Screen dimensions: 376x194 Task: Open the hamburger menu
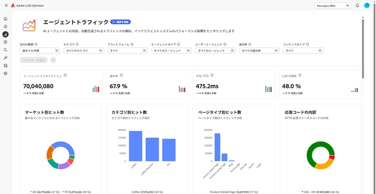[6, 5]
